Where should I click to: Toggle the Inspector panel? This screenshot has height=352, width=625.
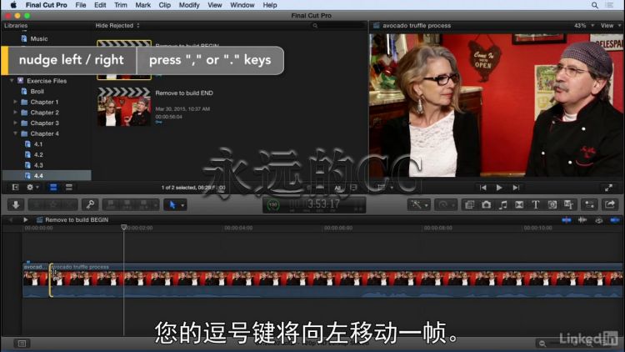(x=589, y=204)
